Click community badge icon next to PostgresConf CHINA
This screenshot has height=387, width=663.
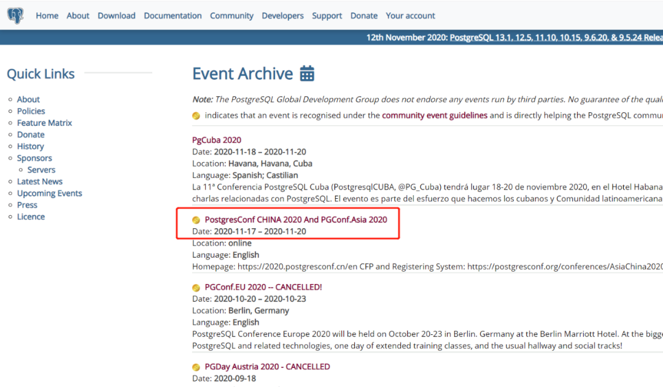point(196,220)
